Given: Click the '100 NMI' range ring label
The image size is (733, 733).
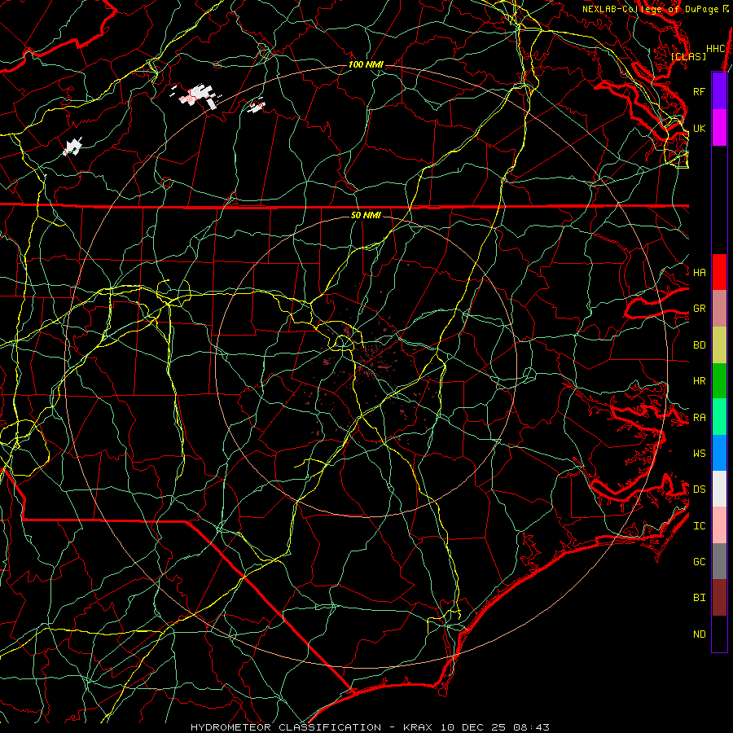Looking at the screenshot, I should [366, 64].
